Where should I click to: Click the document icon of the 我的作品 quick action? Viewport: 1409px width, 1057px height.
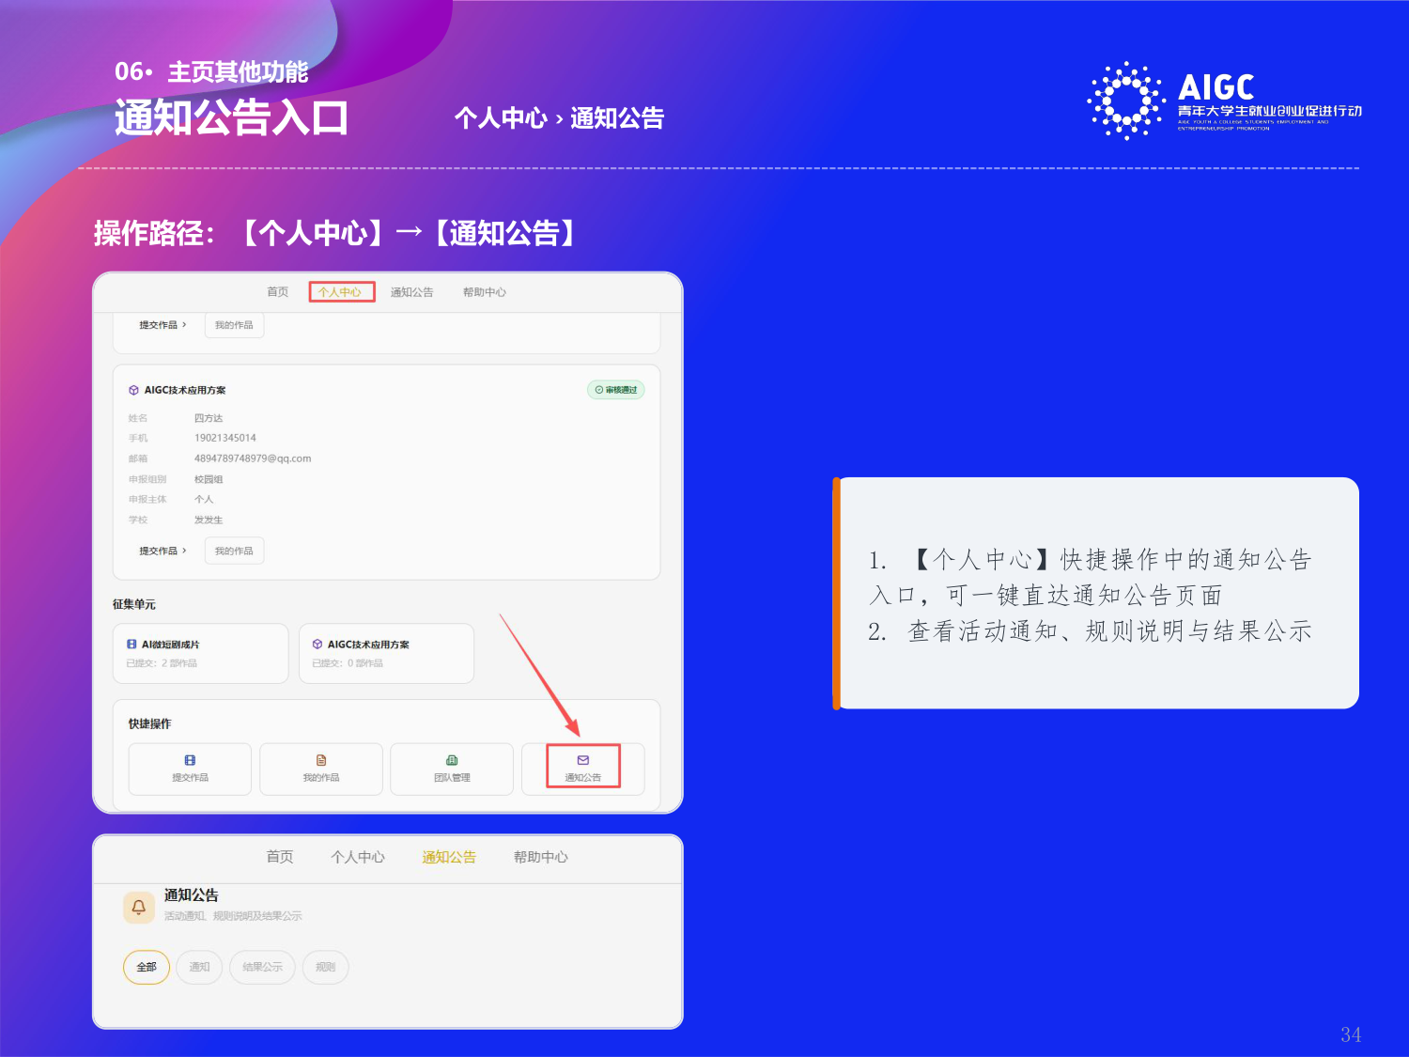pos(321,760)
